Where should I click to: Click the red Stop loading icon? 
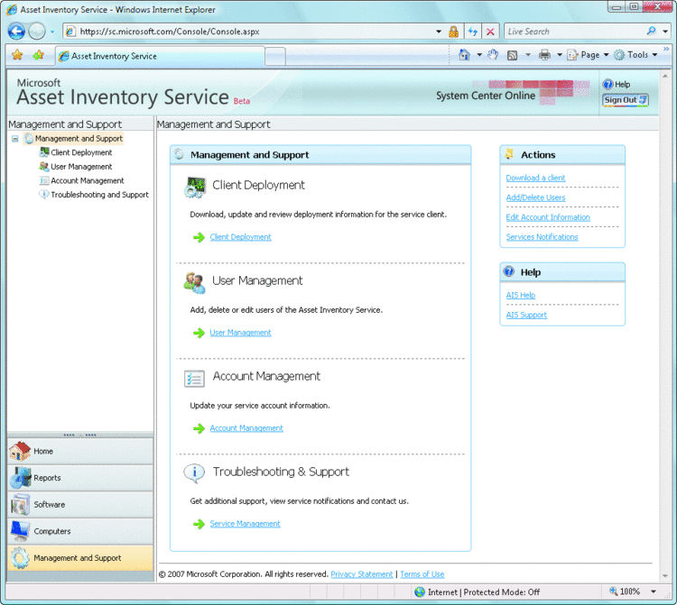click(490, 32)
